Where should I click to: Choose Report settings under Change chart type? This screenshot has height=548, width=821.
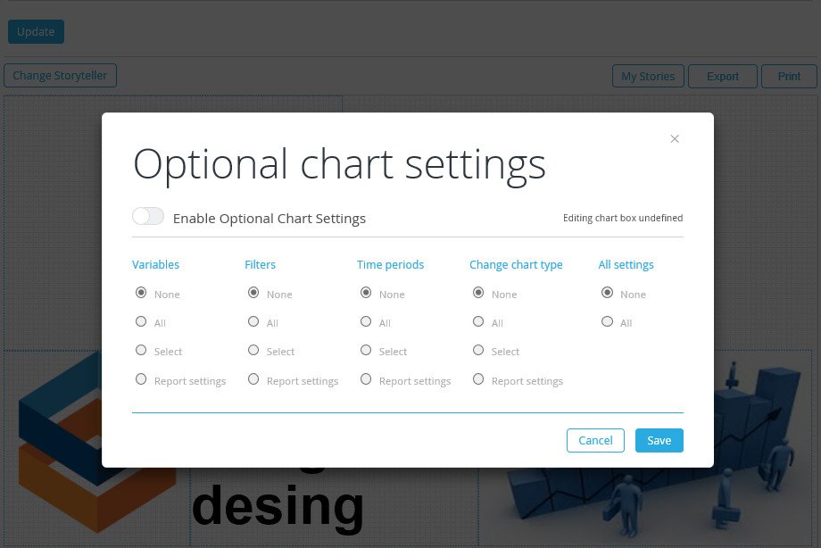[478, 378]
